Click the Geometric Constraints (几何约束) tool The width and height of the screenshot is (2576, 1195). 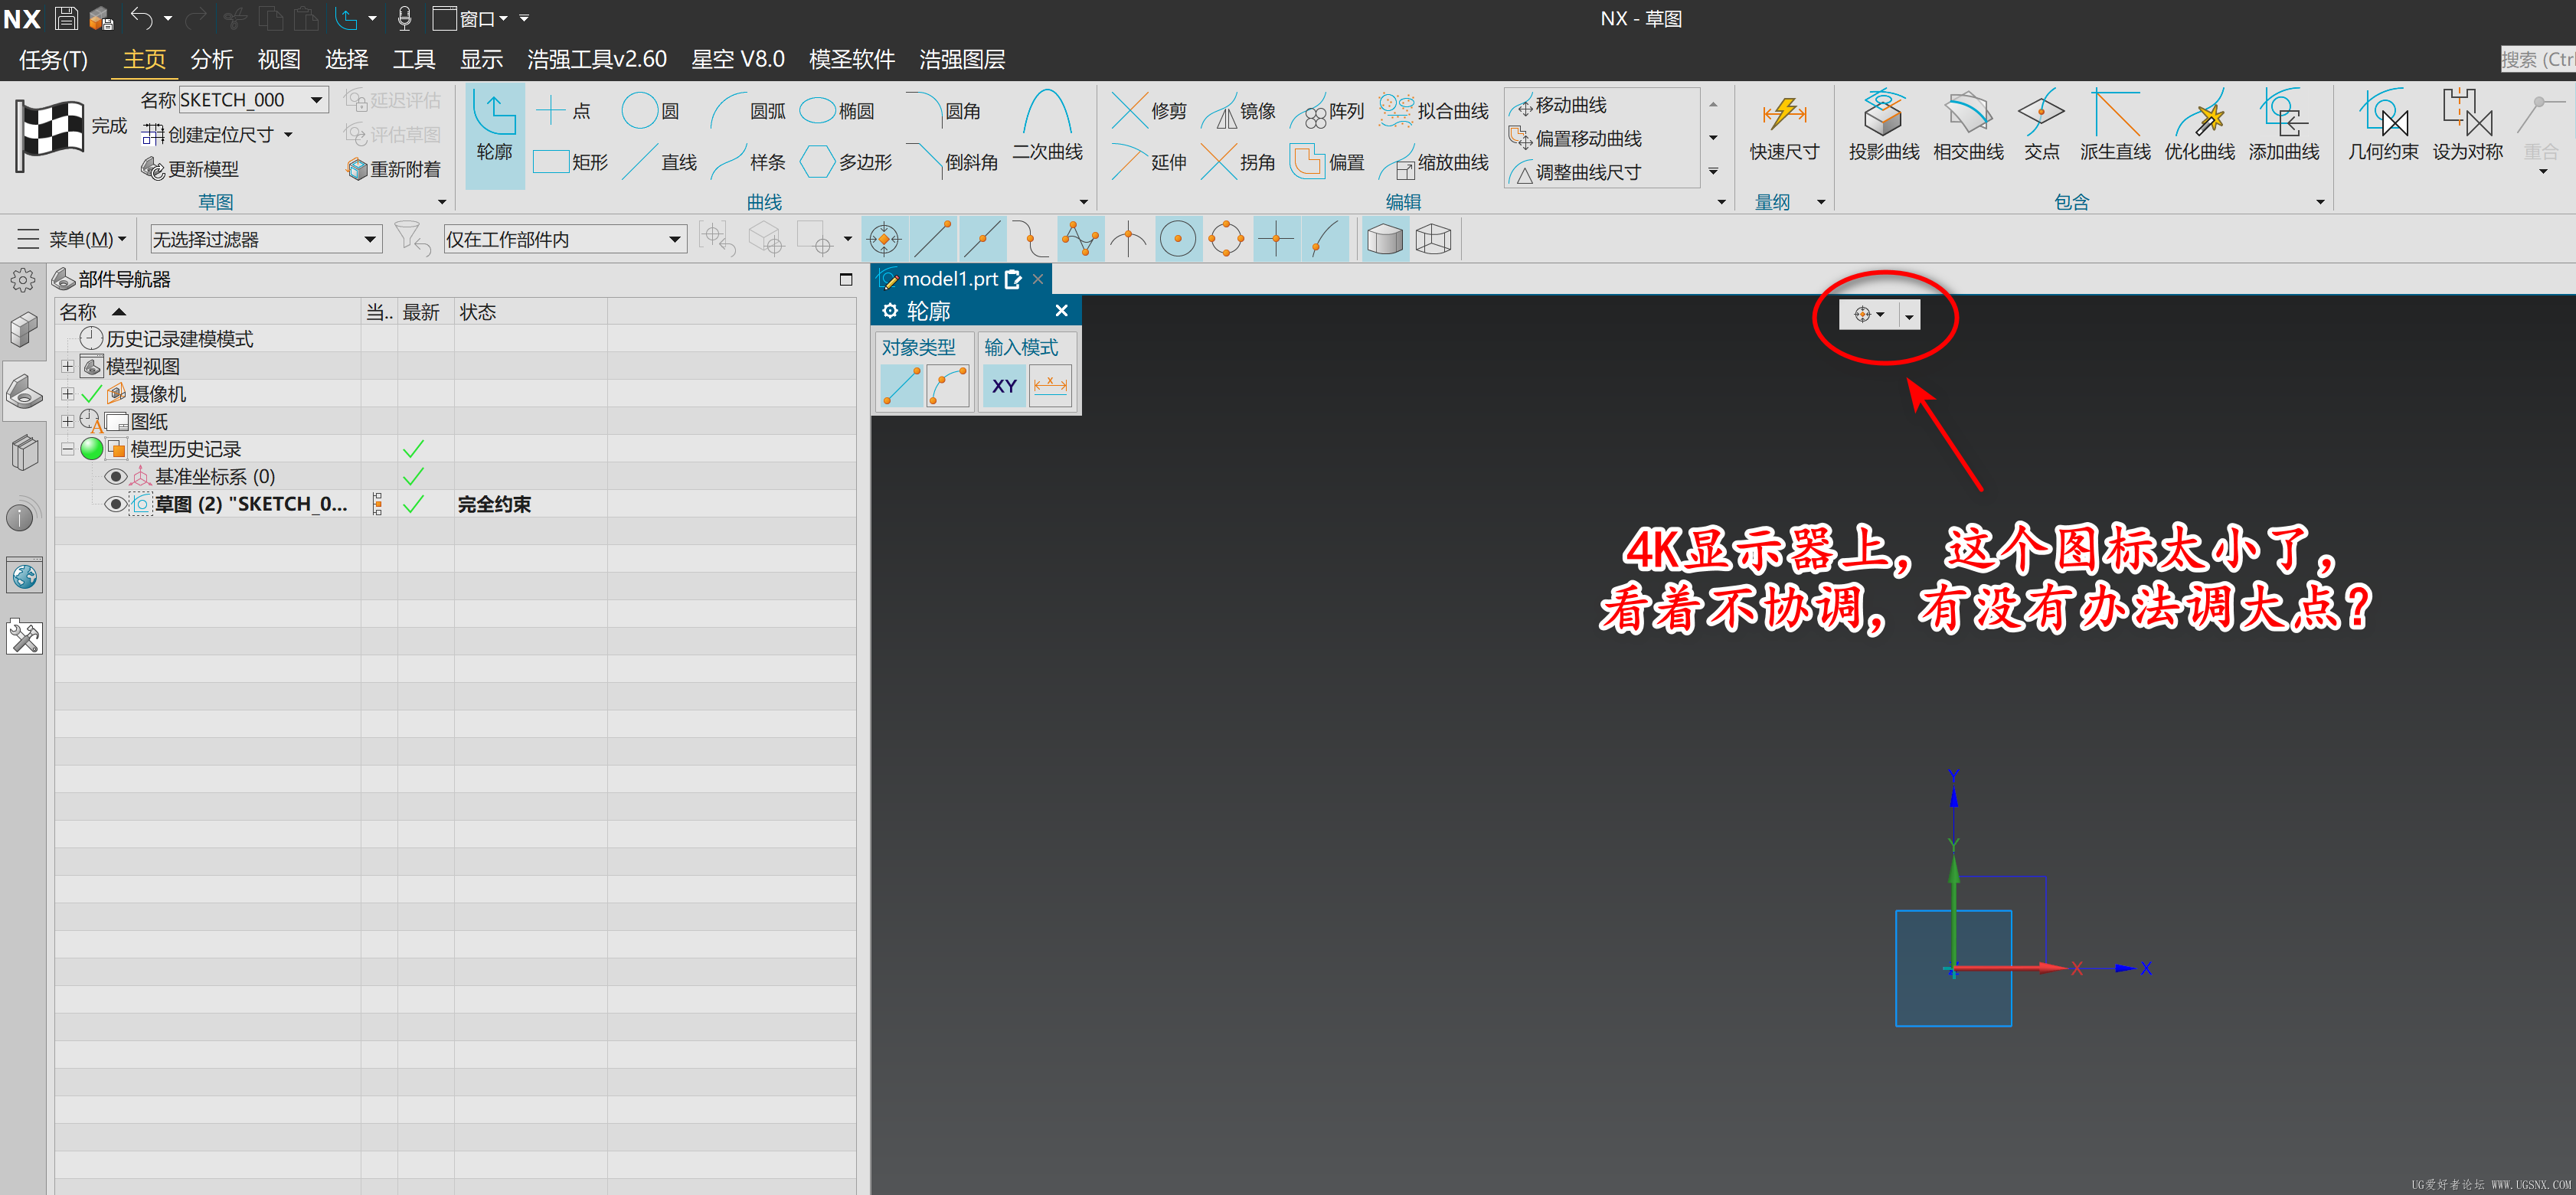[x=2383, y=126]
